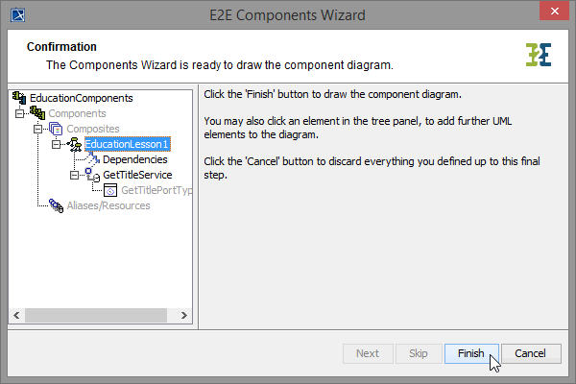Click the GetTitleService service icon
Viewport: 576px width, 384px height.
tap(92, 175)
